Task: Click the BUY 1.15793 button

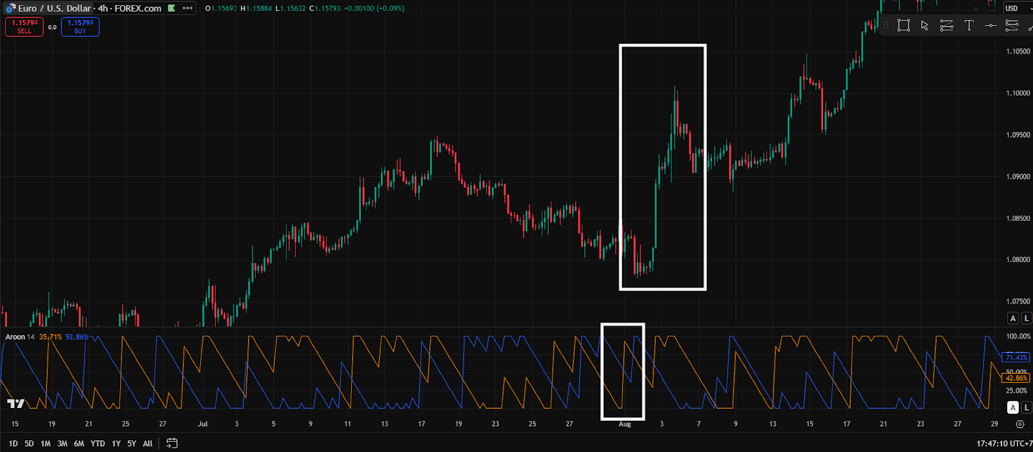Action: [x=80, y=26]
